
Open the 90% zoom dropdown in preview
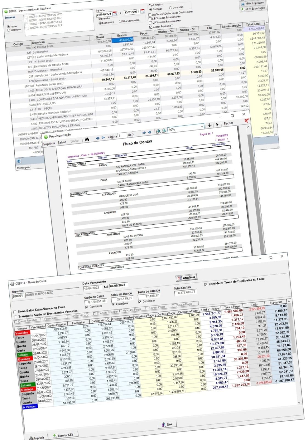202,126
